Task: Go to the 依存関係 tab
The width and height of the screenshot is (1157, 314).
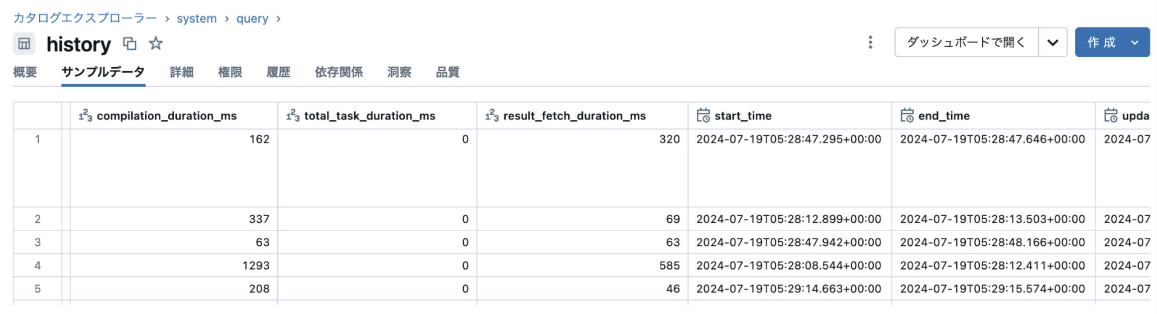Action: 338,72
